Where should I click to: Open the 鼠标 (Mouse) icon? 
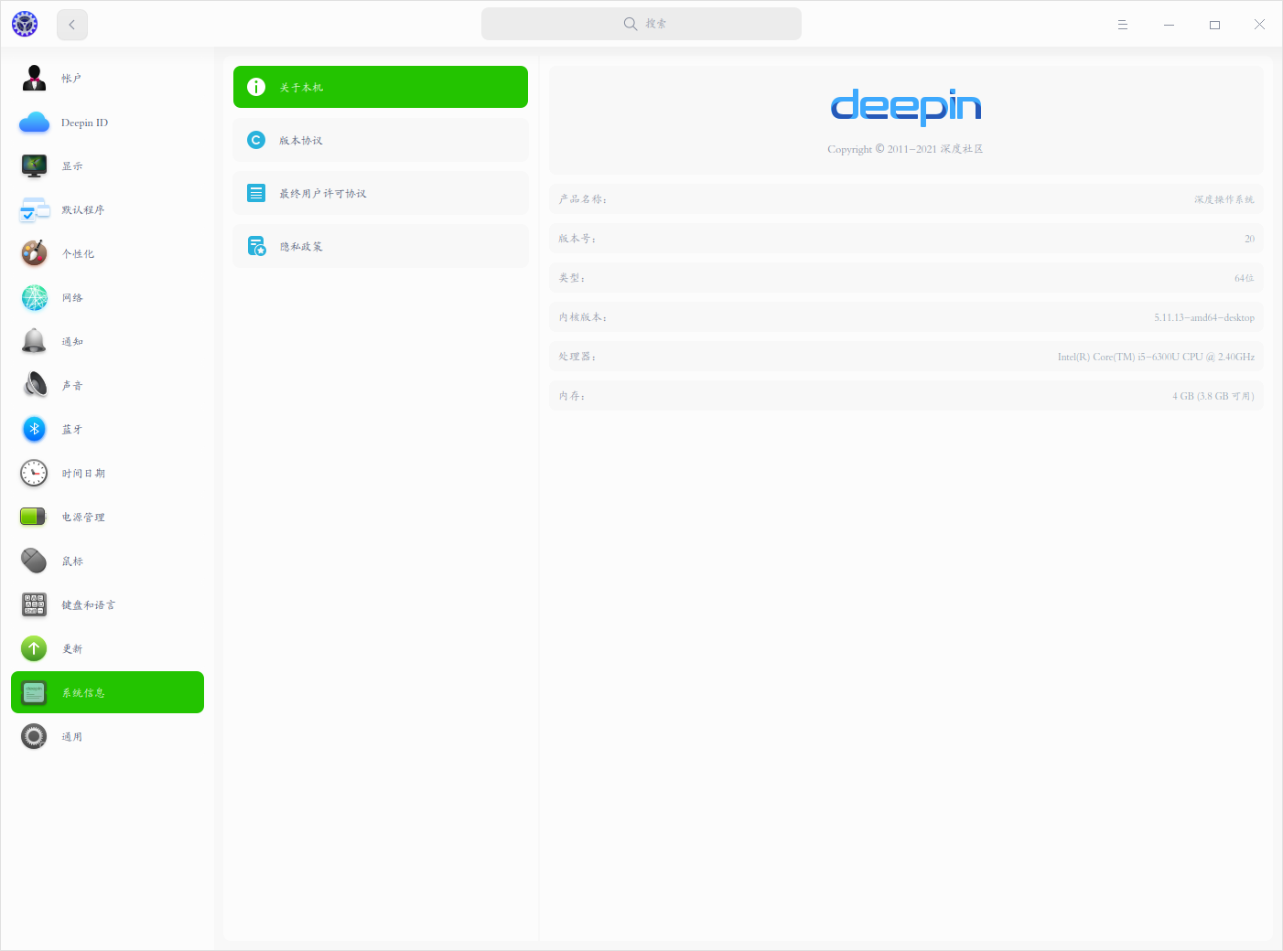35,561
